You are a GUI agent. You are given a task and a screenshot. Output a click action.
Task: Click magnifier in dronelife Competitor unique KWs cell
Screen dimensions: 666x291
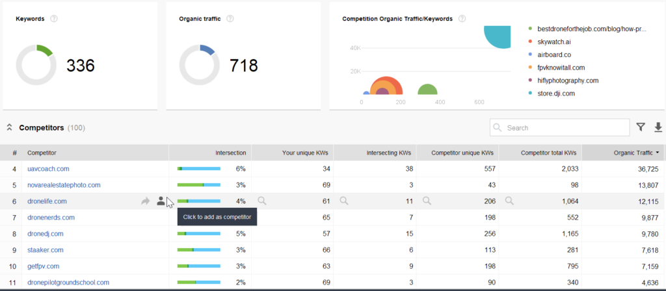pyautogui.click(x=427, y=201)
